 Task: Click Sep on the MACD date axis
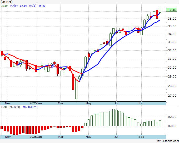pyautogui.click(x=141, y=137)
